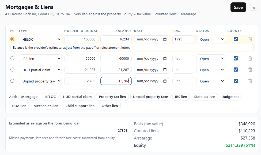The image size is (261, 155).
Task: Delete the HUD partial claim row
Action: tap(250, 70)
